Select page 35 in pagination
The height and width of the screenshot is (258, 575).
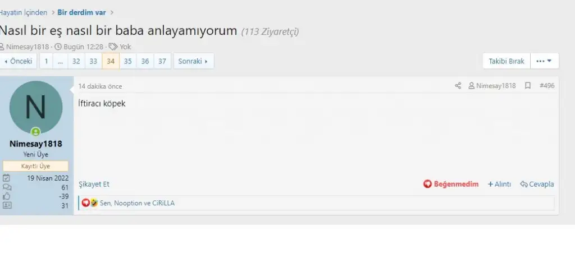click(x=127, y=61)
